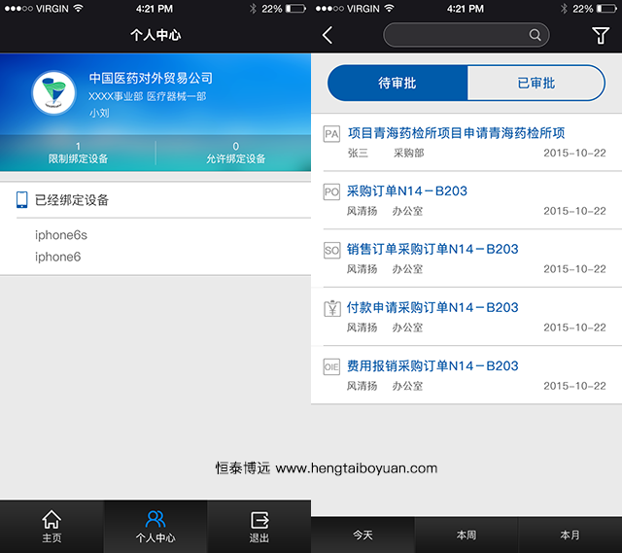Tap the 主页 home icon
Image resolution: width=622 pixels, height=553 pixels.
pyautogui.click(x=52, y=519)
